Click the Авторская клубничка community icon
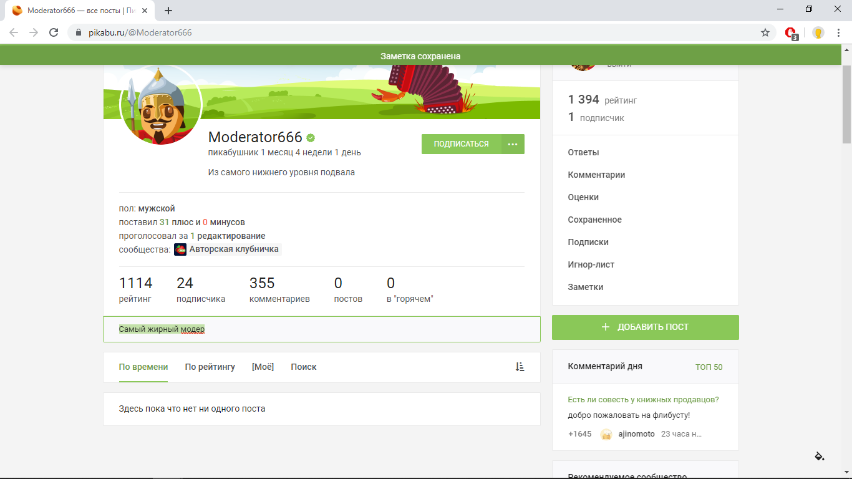This screenshot has width=852, height=479. coord(180,249)
